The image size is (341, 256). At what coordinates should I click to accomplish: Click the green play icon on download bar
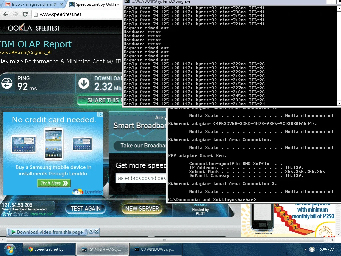coord(14,232)
